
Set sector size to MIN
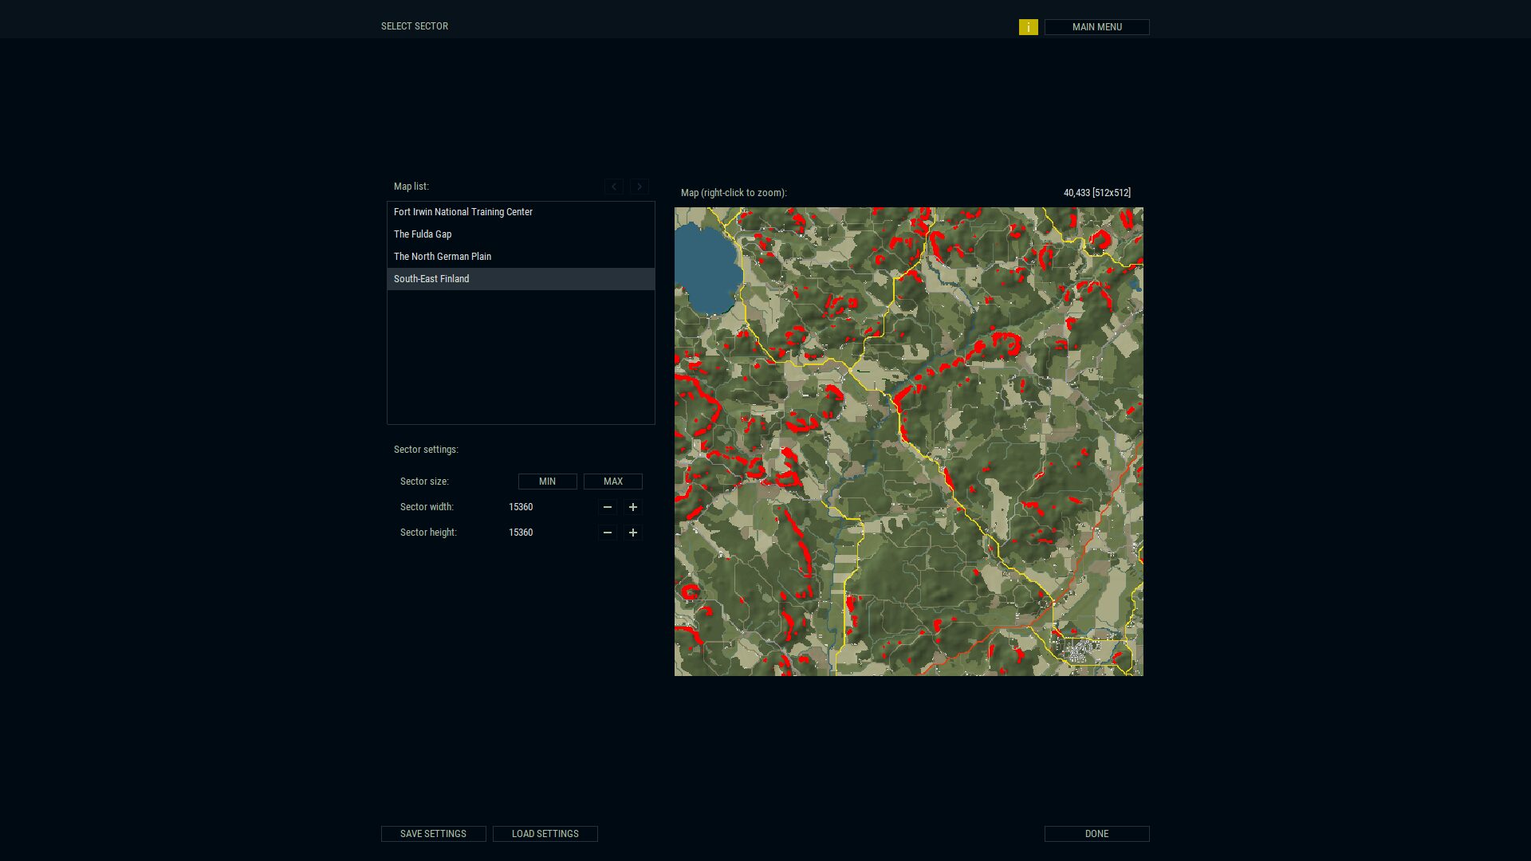[547, 482]
